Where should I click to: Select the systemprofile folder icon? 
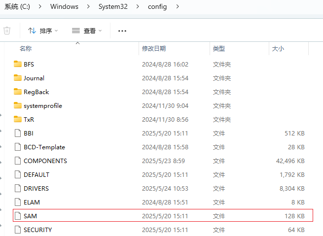click(18, 105)
